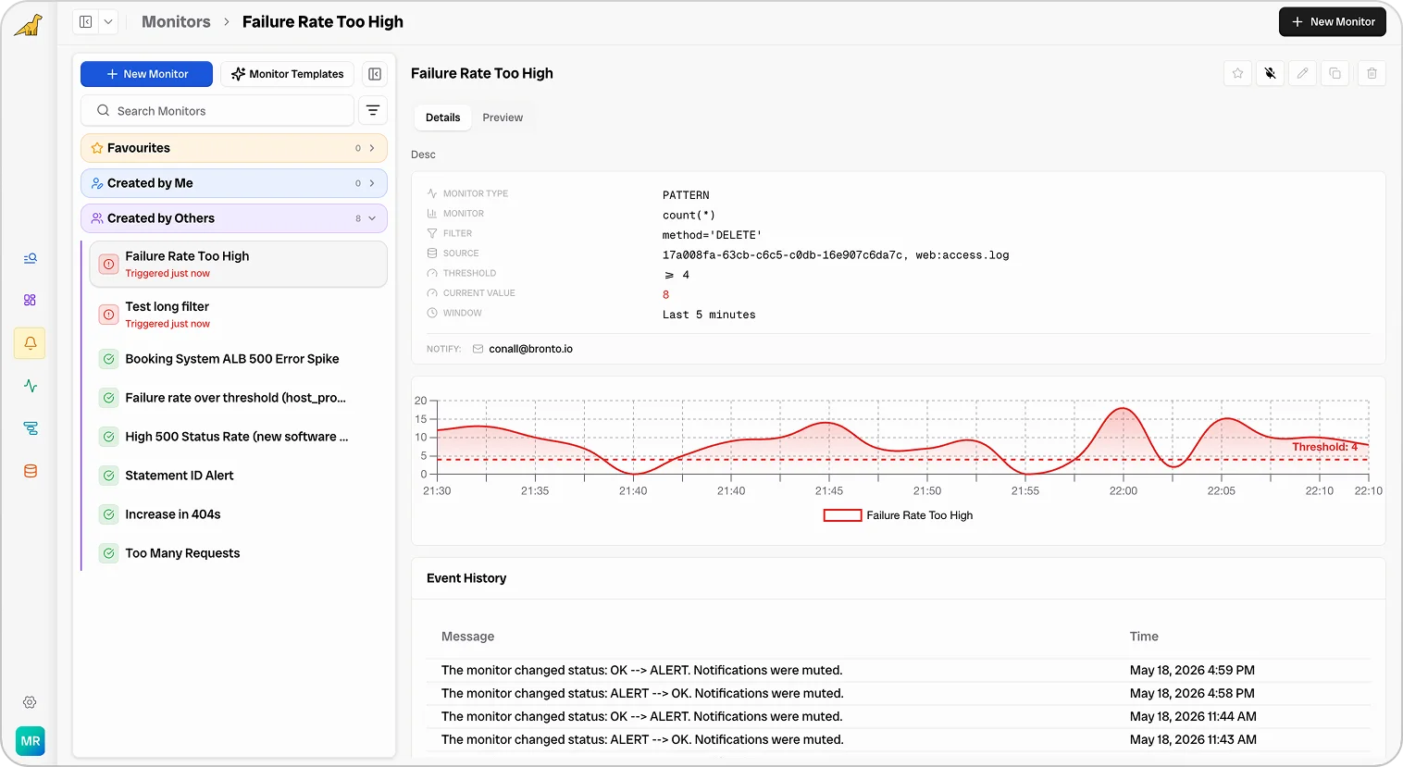Open the Monitors bell sidebar icon
This screenshot has height=767, width=1403.
click(x=30, y=343)
